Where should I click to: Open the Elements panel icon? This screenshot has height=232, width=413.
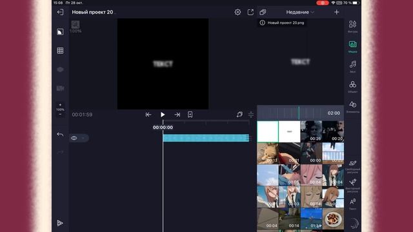353,107
